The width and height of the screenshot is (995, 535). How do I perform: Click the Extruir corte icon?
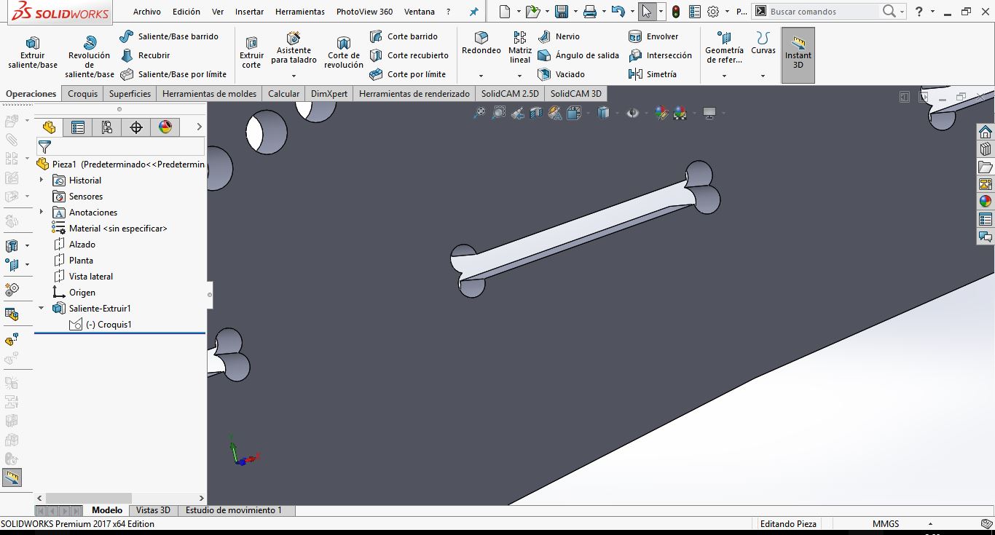coord(251,52)
